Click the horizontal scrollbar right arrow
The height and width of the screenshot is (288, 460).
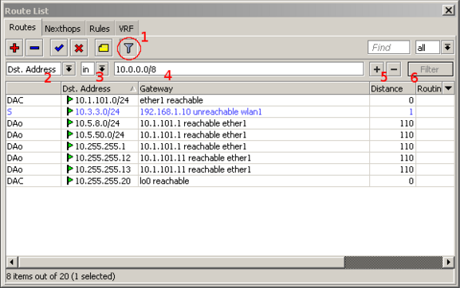[449, 262]
